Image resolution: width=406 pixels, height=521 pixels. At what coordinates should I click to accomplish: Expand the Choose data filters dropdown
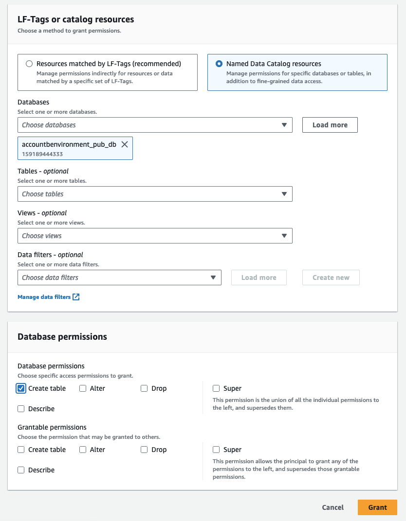pos(119,278)
